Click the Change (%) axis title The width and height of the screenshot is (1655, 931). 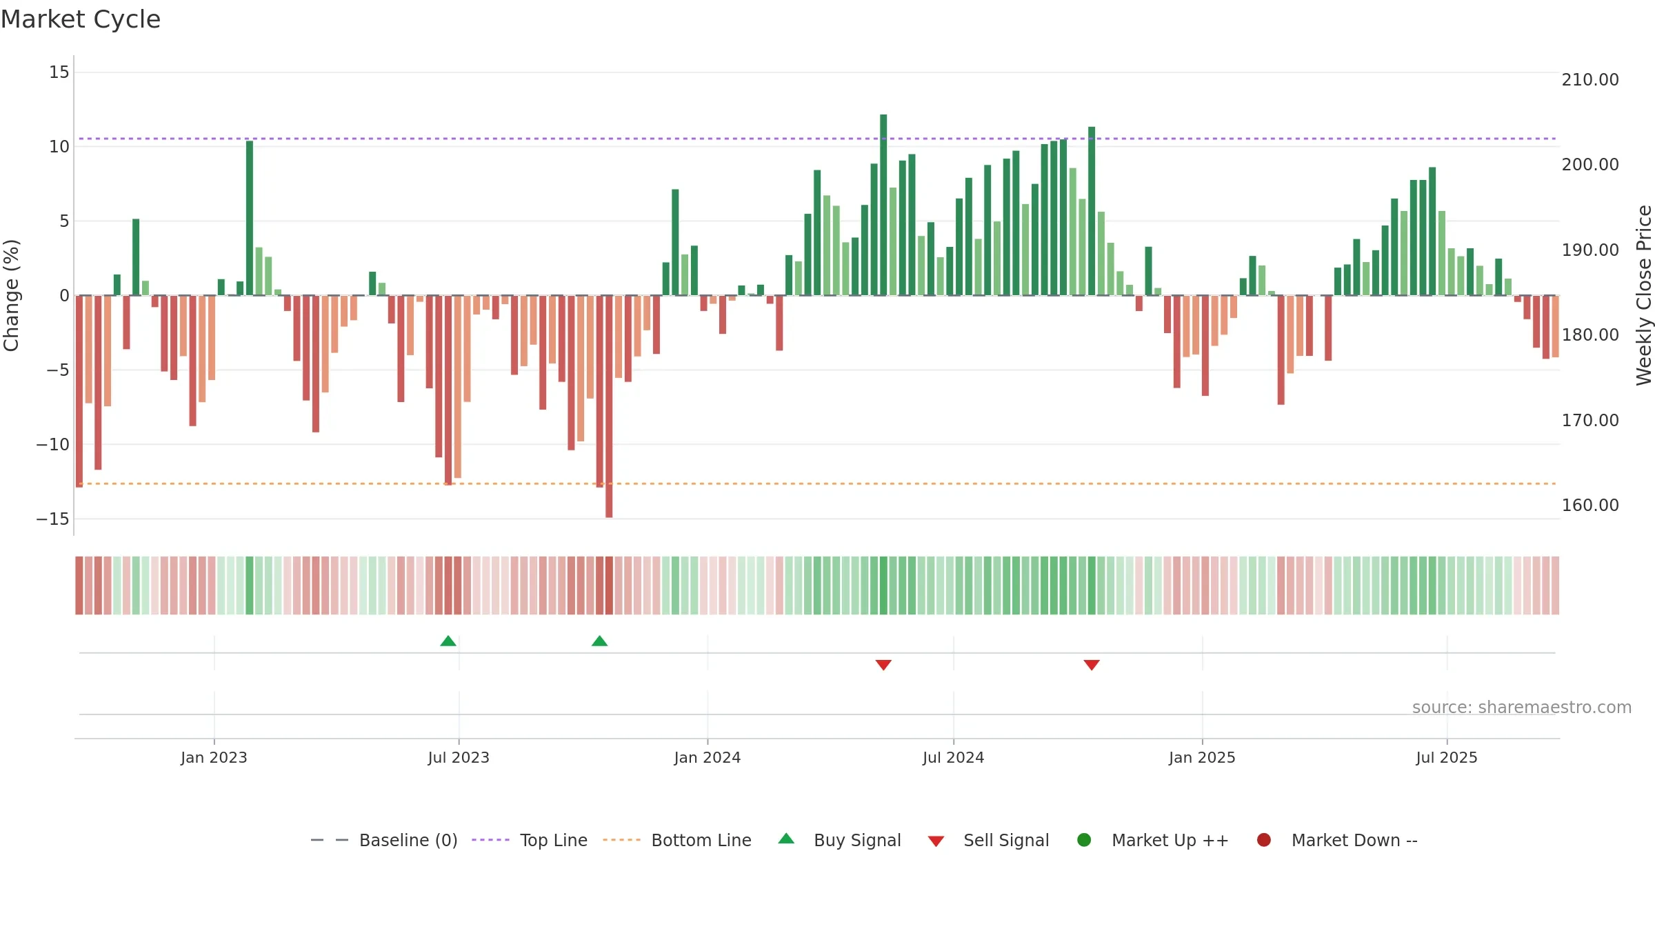12,295
